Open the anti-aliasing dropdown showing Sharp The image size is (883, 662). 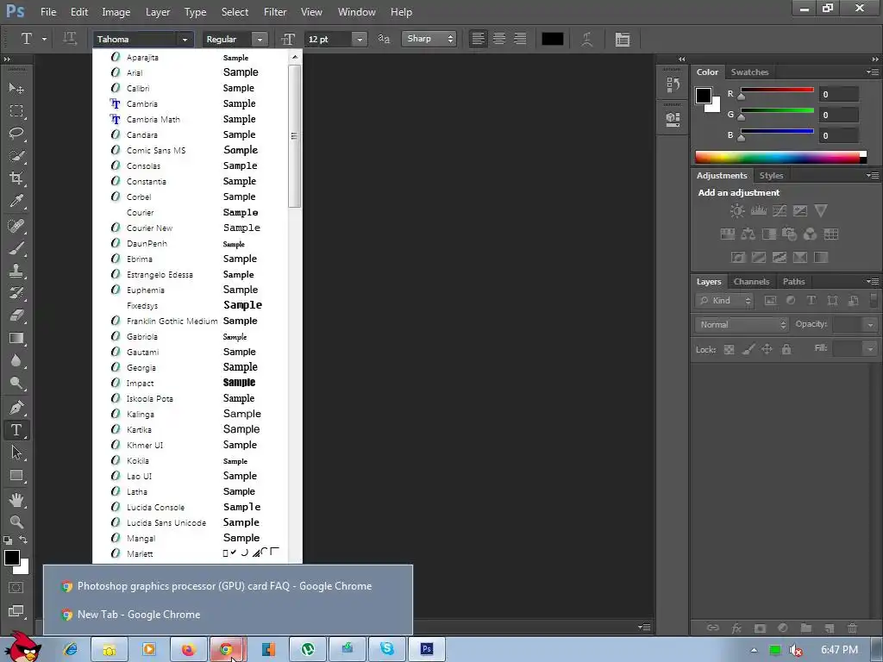tap(429, 39)
